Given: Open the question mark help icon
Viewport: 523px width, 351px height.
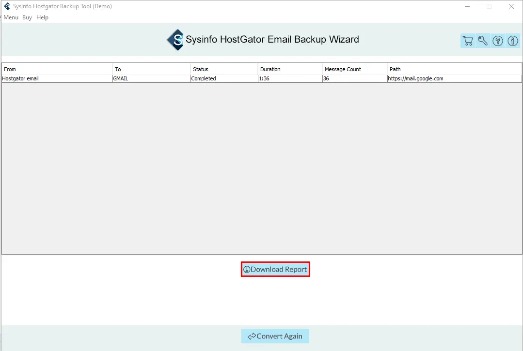Looking at the screenshot, I should tap(498, 41).
